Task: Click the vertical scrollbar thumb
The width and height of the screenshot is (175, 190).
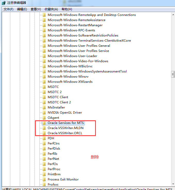Action: [x=173, y=74]
